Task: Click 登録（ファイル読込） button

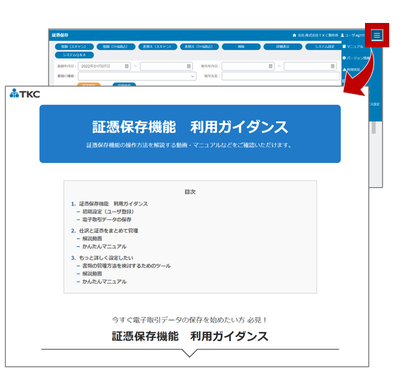Action: pos(115,47)
